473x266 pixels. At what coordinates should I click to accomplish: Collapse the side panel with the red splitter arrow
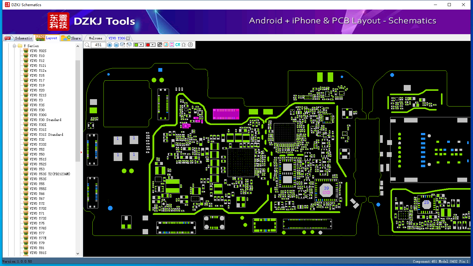pyautogui.click(x=81, y=152)
